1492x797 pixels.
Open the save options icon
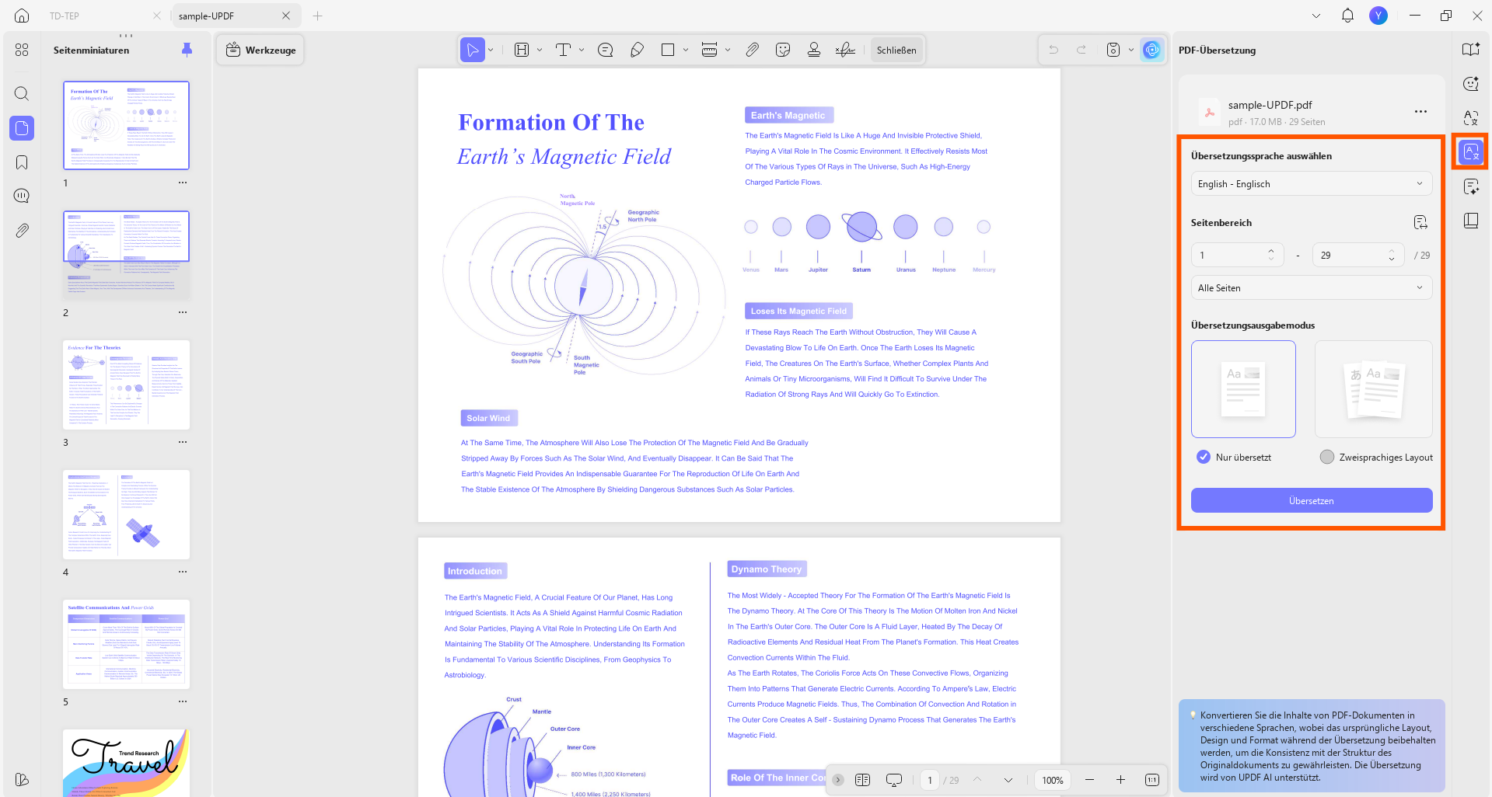(x=1113, y=50)
